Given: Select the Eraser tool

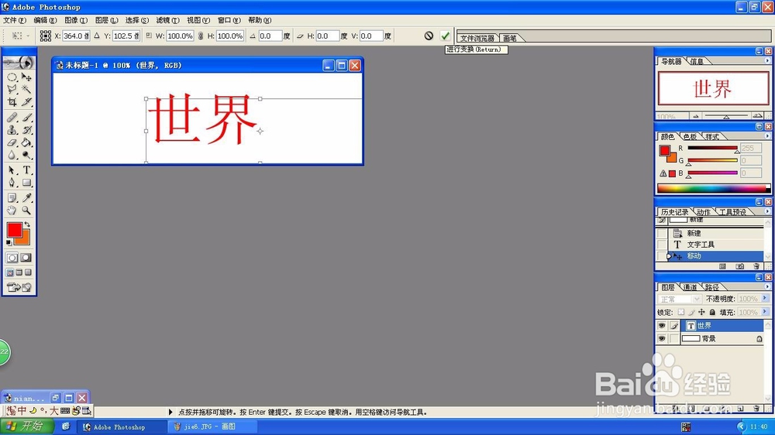Looking at the screenshot, I should click(12, 142).
